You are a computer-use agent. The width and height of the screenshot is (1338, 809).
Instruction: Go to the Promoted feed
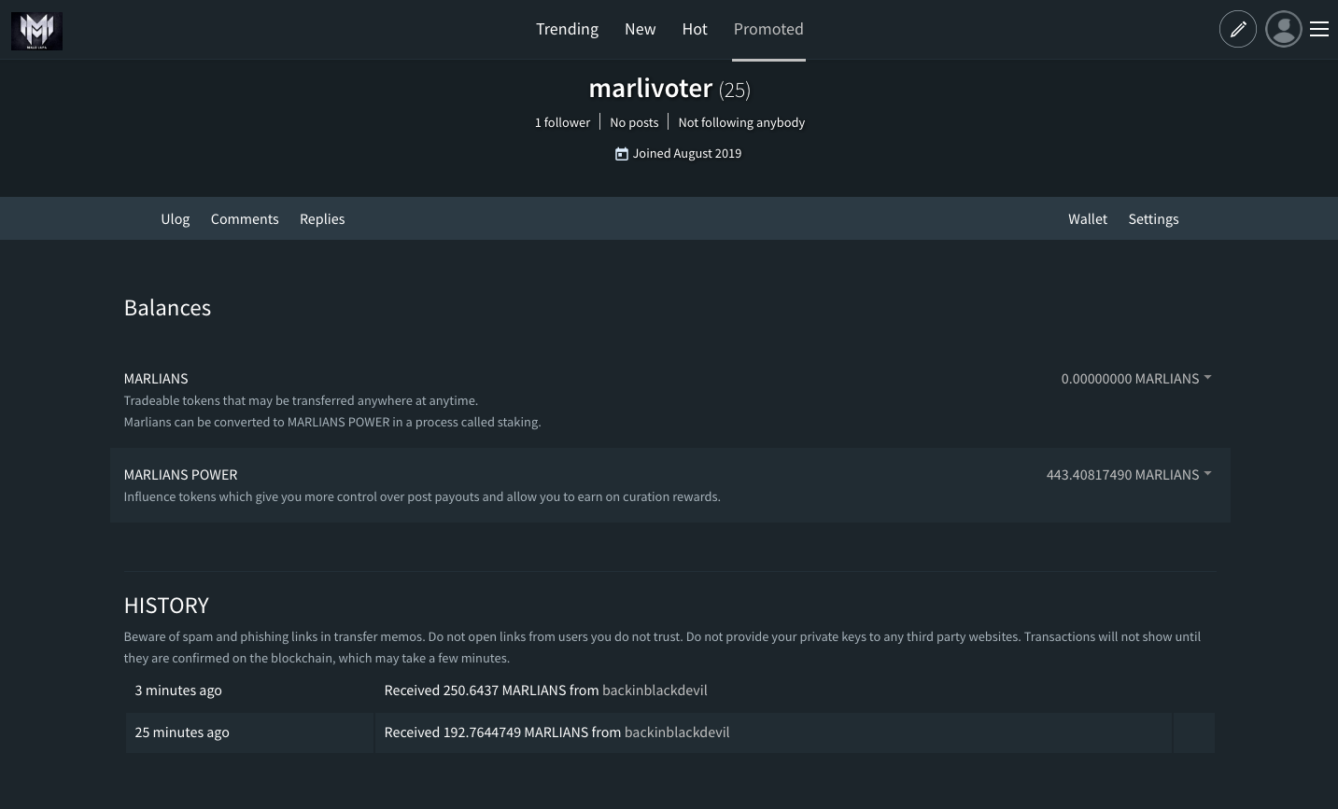[768, 29]
